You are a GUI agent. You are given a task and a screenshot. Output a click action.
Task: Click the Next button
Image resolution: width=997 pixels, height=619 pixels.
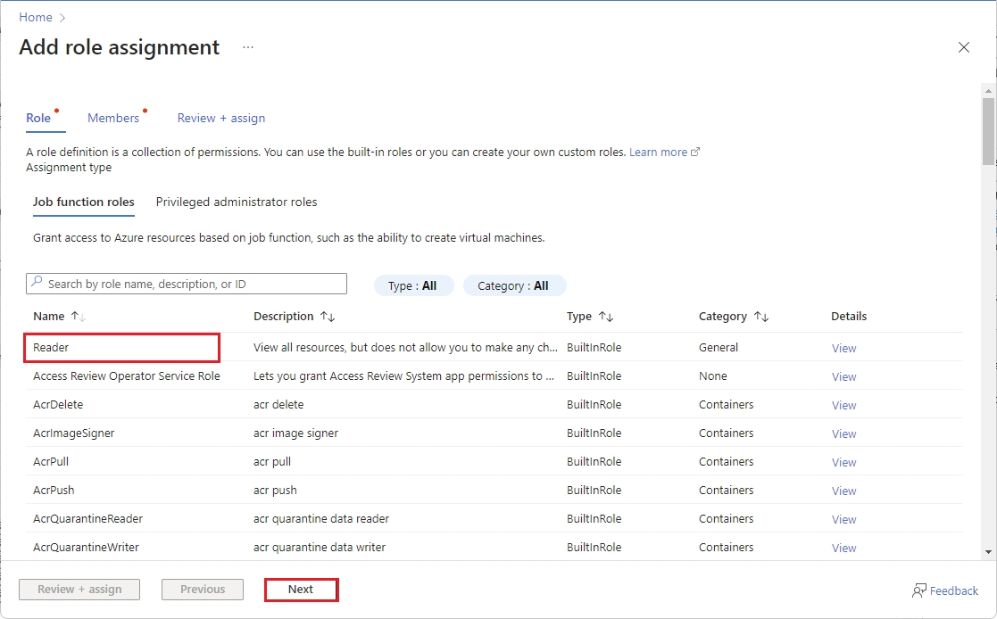(301, 590)
